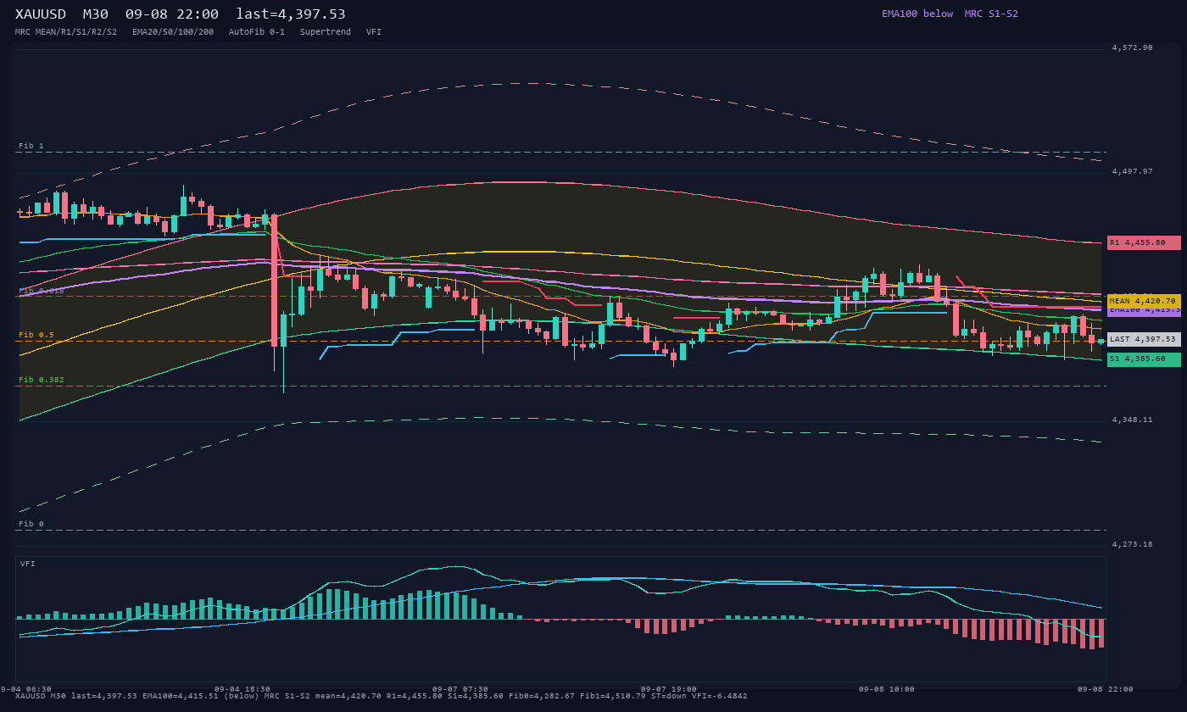This screenshot has width=1187, height=712.
Task: Click the 'Fib 1' level label
Action: pyautogui.click(x=31, y=146)
